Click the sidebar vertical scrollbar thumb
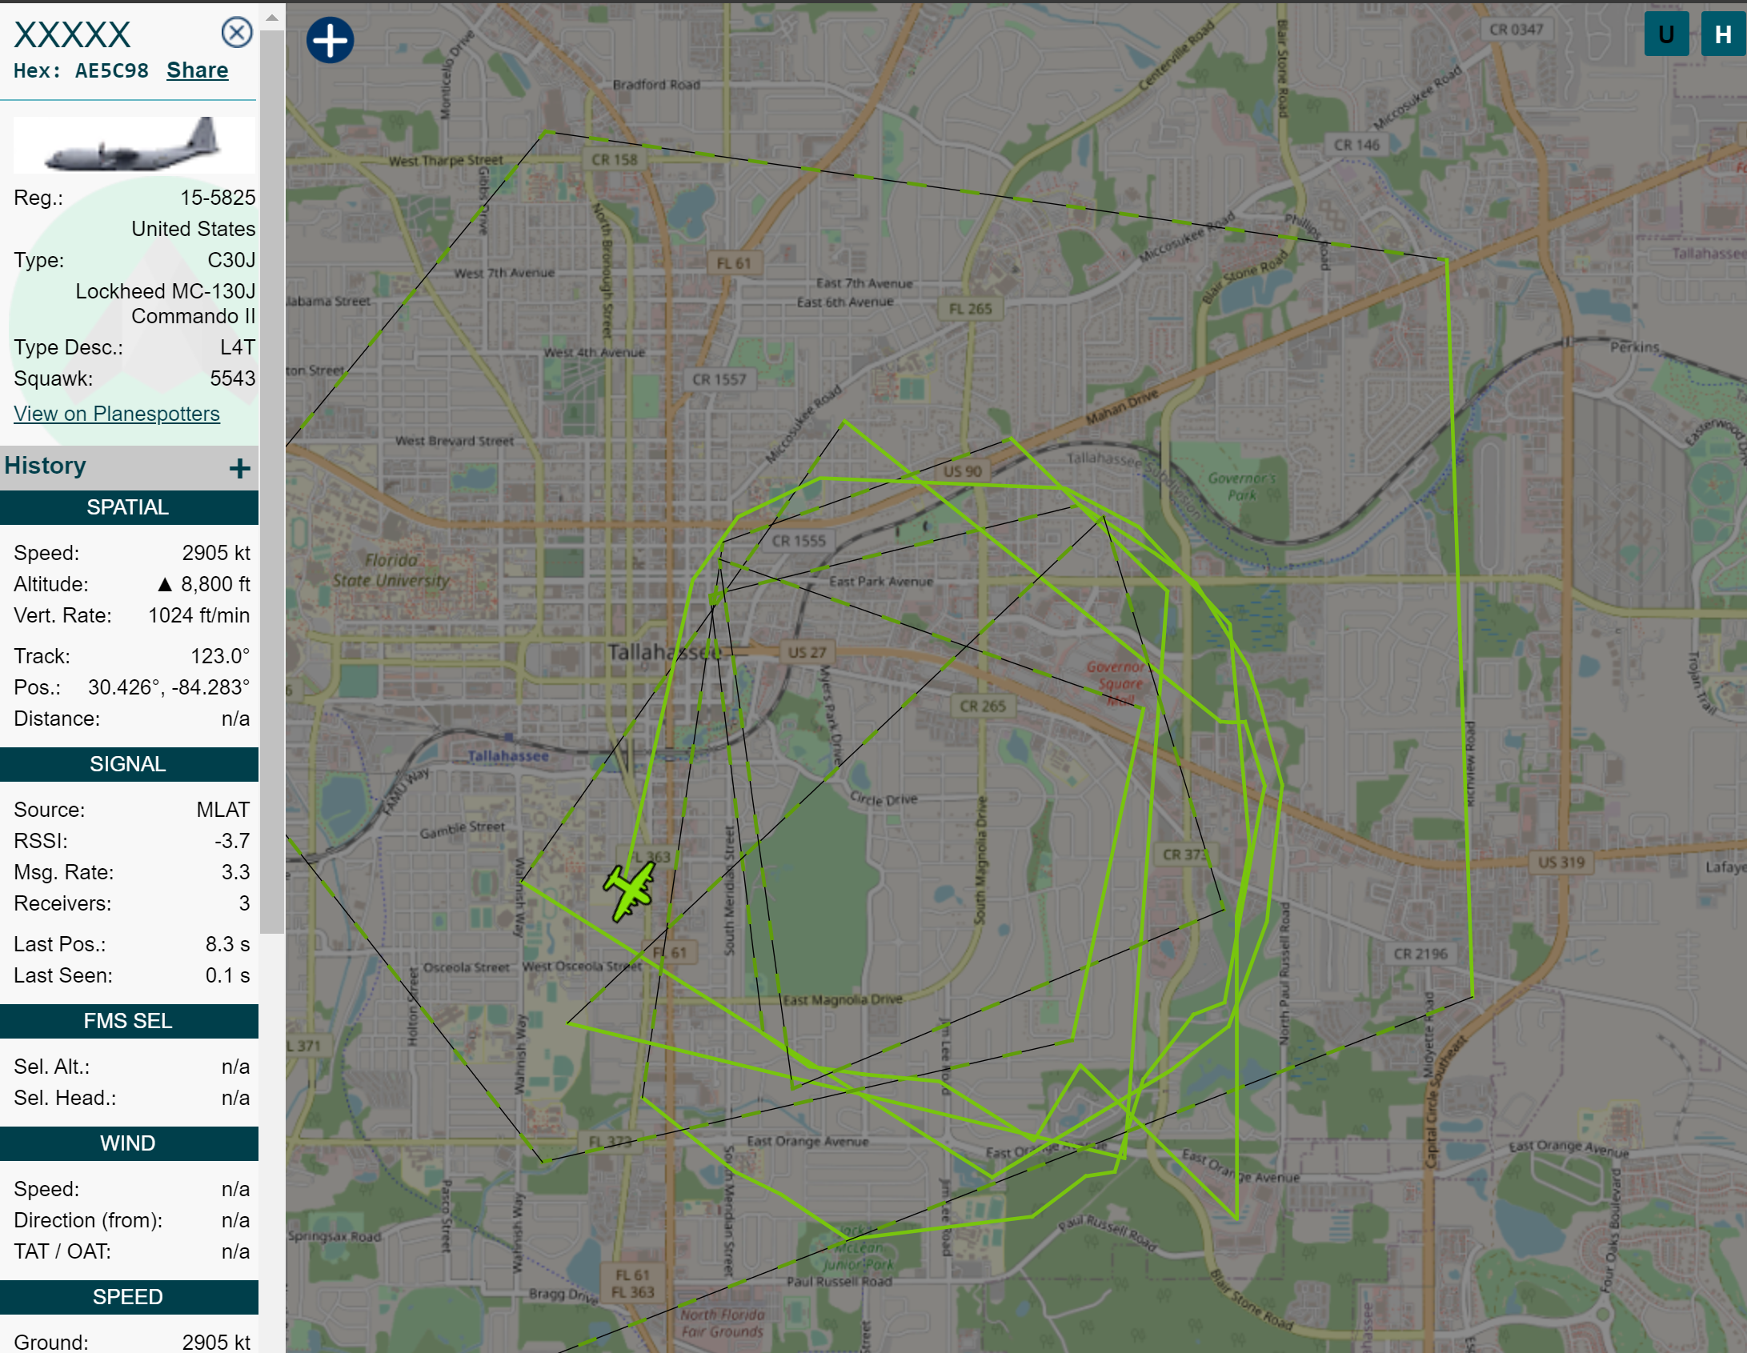The image size is (1747, 1353). [272, 480]
